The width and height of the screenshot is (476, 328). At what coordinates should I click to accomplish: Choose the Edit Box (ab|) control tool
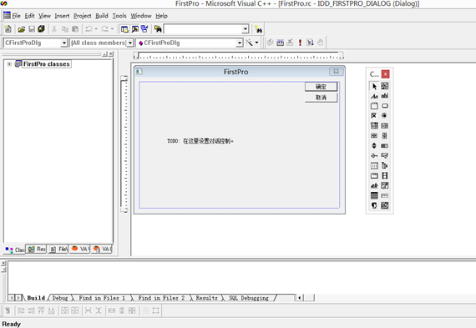(x=385, y=96)
